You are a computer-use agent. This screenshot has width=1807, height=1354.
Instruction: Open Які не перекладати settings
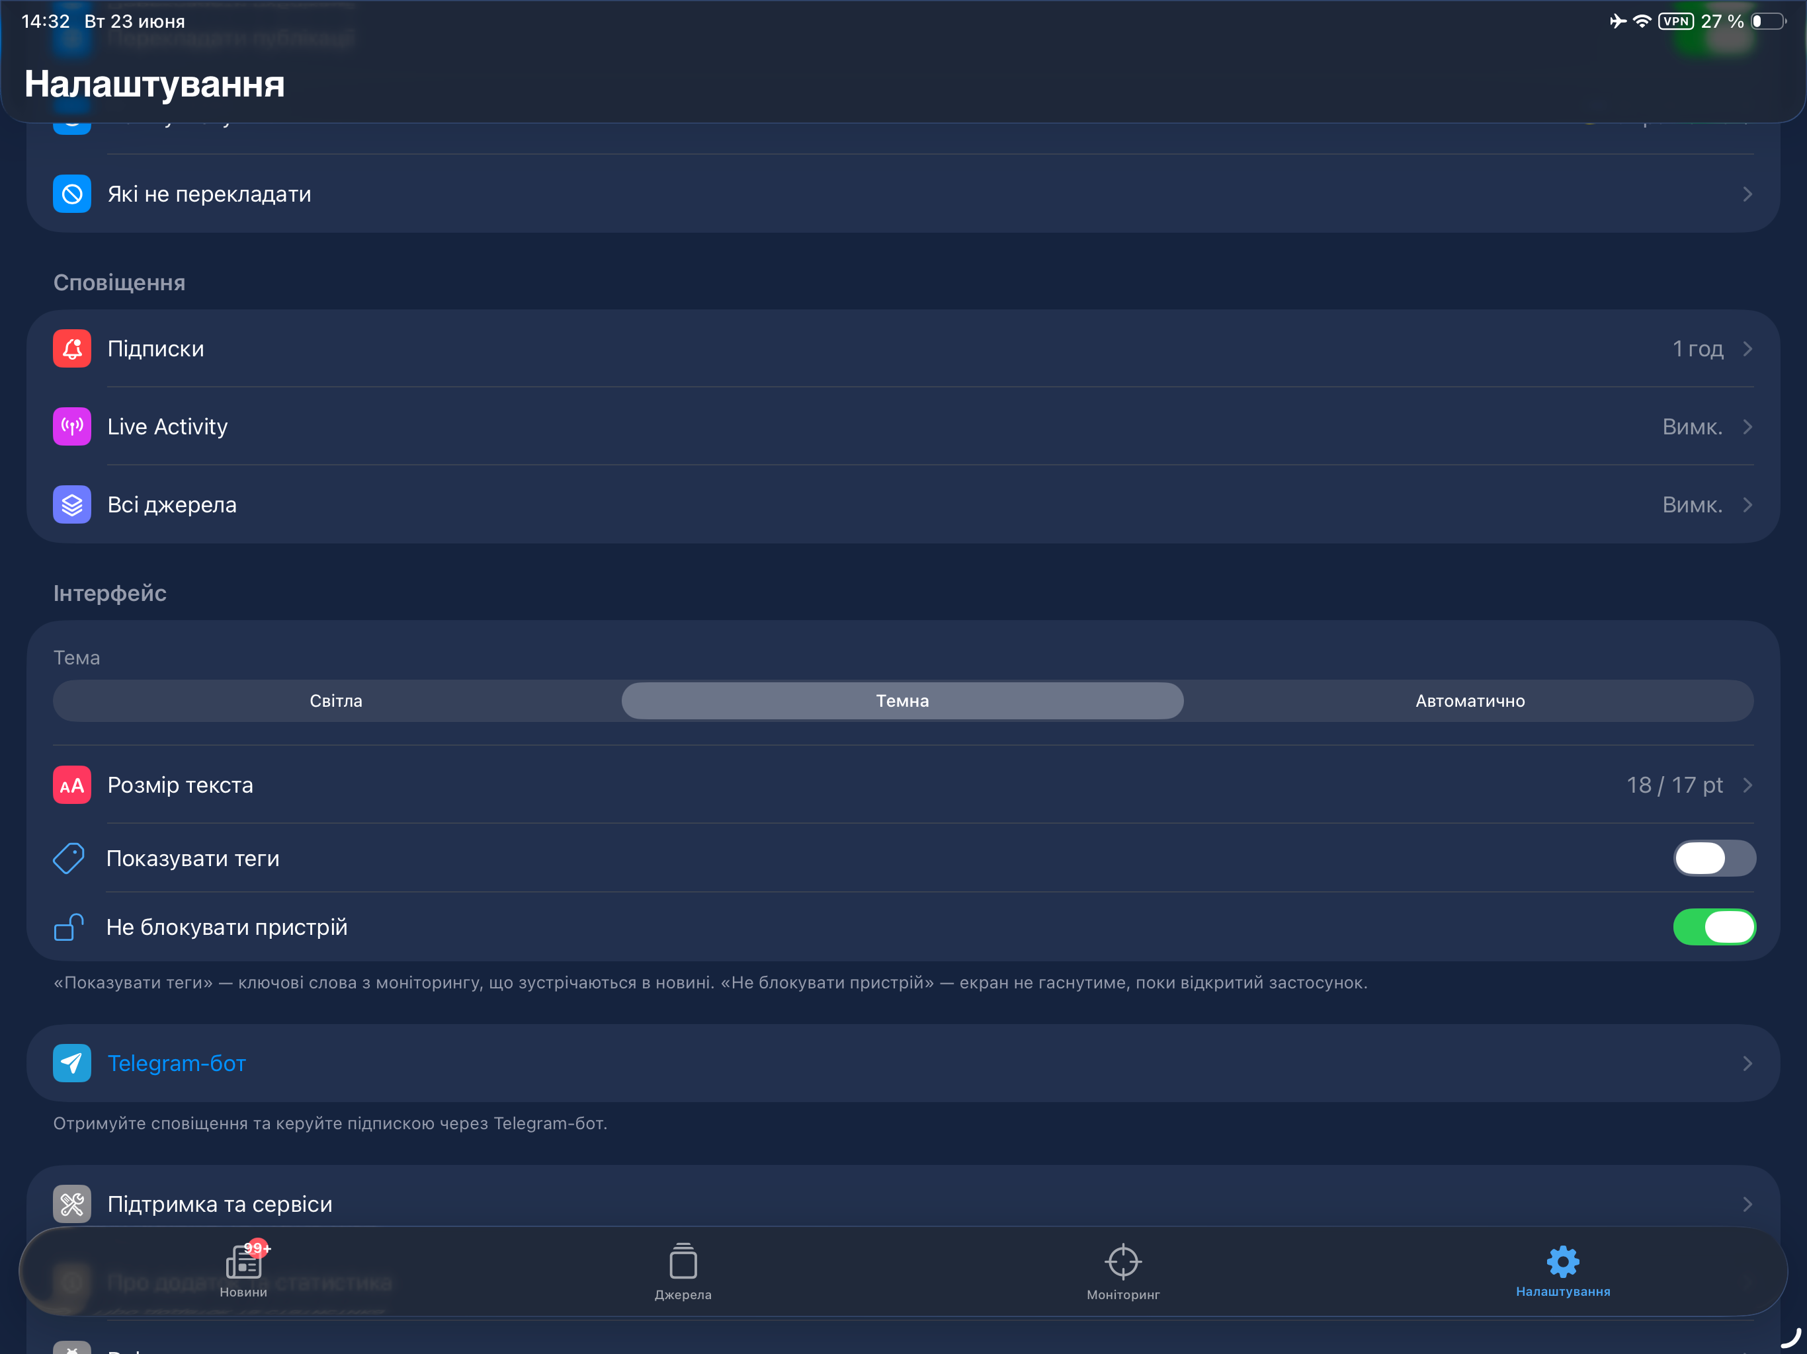click(x=903, y=194)
